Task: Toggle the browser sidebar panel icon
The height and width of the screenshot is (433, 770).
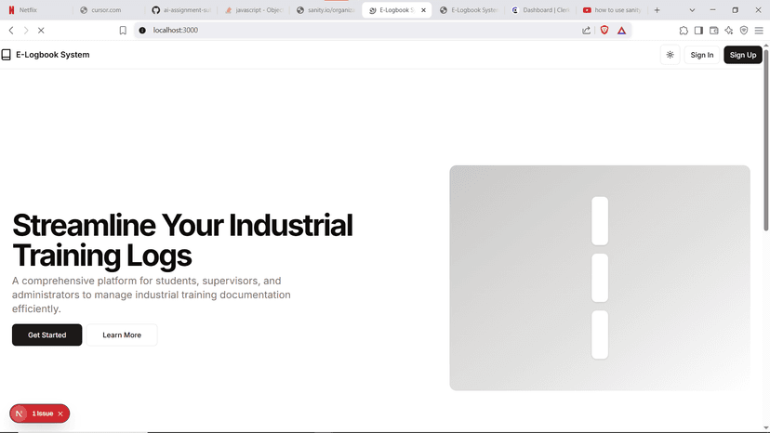Action: pos(698,30)
